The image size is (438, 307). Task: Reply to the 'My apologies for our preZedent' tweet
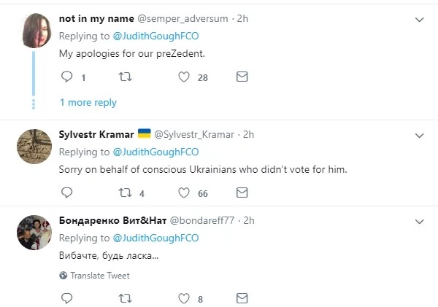click(66, 77)
